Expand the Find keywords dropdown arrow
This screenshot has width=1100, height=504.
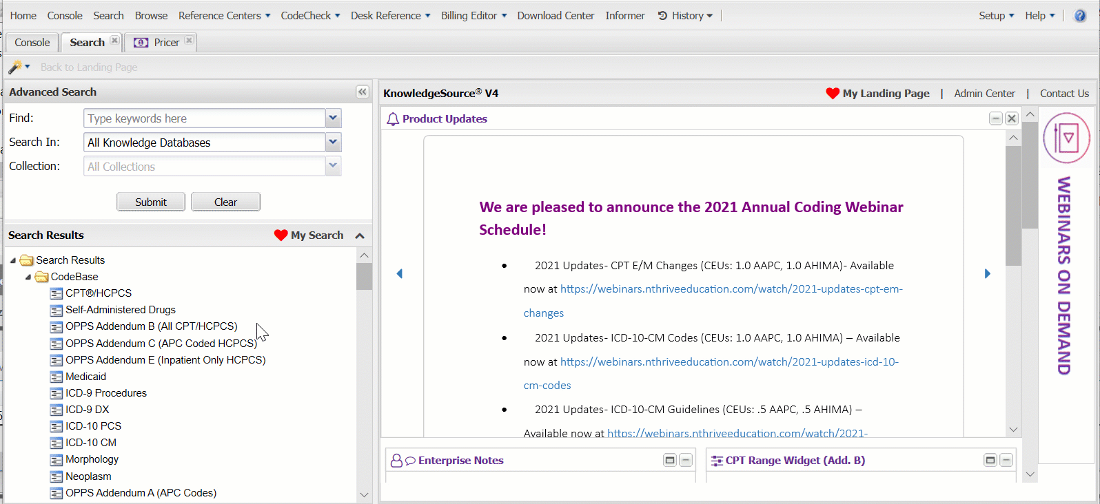coord(333,118)
